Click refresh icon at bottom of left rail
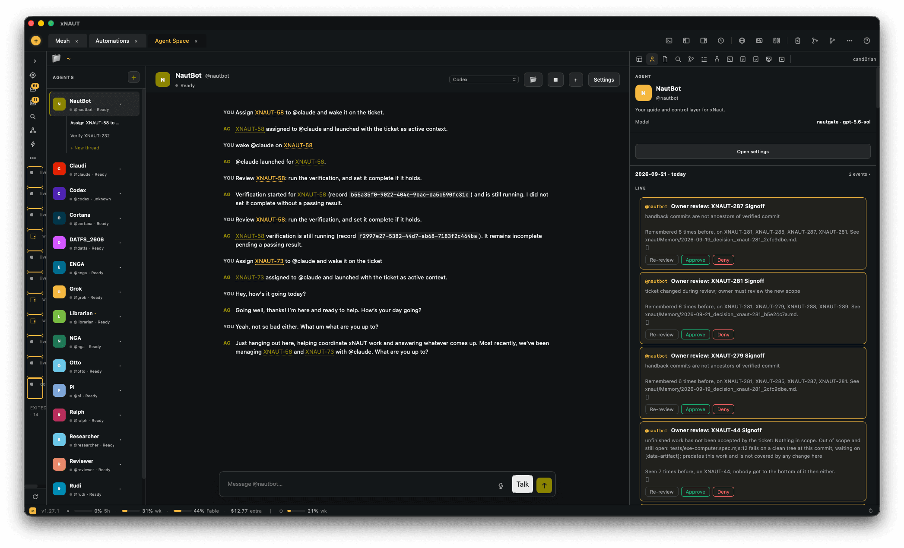 coord(35,497)
